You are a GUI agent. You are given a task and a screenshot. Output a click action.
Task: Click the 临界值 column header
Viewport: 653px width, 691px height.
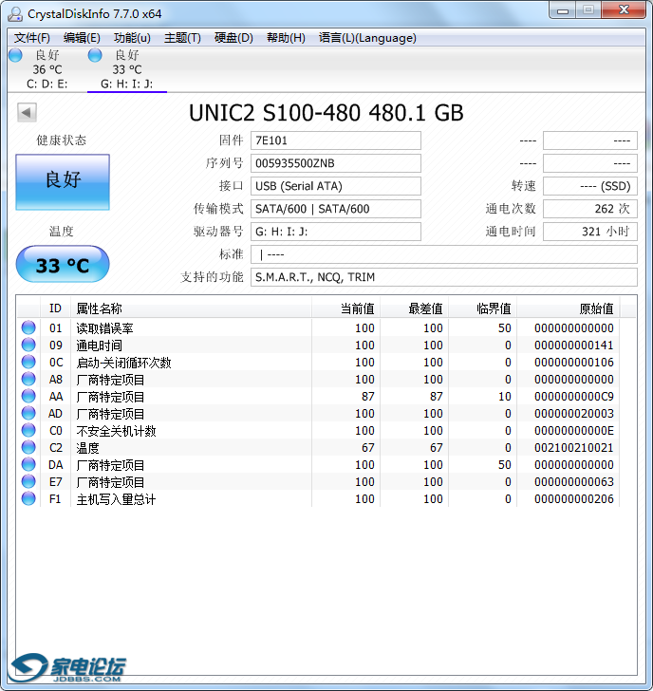click(483, 308)
